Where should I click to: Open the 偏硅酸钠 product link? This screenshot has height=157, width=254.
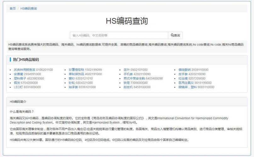point(184,70)
